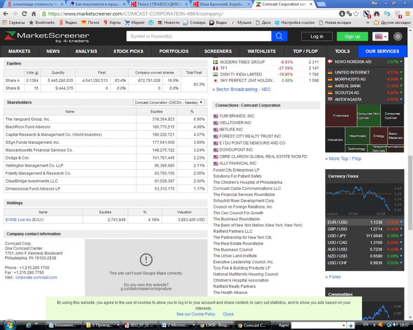Bookmark this page with the star icon
The image size is (413, 330).
coord(356,14)
